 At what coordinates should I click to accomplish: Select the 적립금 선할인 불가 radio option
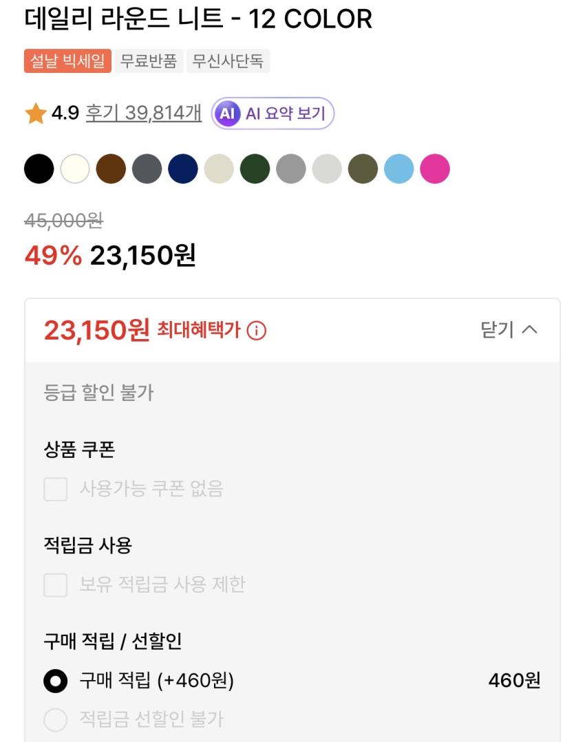pos(56,720)
